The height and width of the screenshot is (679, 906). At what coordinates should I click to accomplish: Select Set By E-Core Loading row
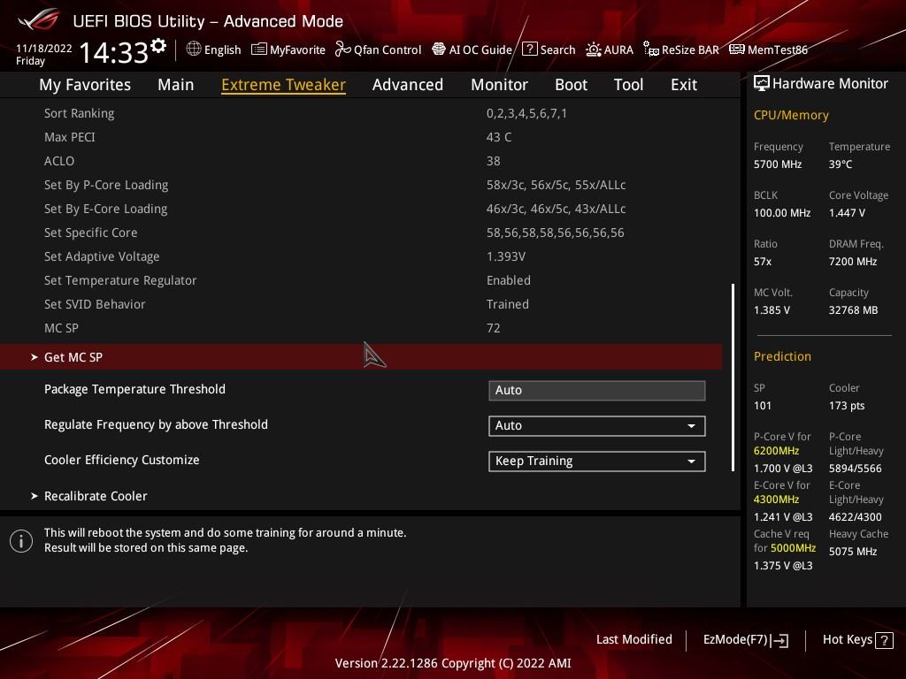point(361,209)
